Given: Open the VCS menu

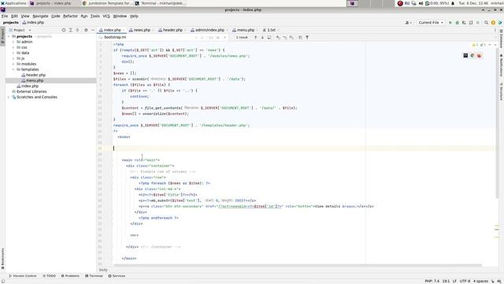Looking at the screenshot, I should (106, 16).
